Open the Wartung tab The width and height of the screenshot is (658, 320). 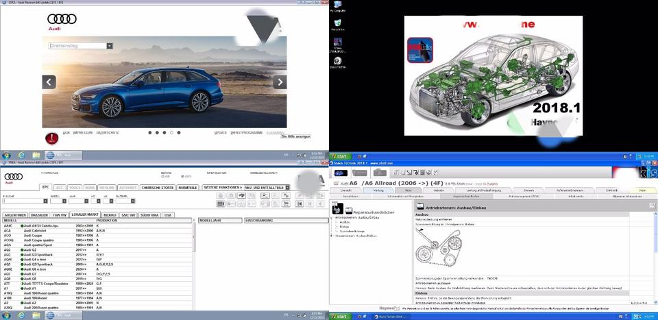(x=378, y=190)
